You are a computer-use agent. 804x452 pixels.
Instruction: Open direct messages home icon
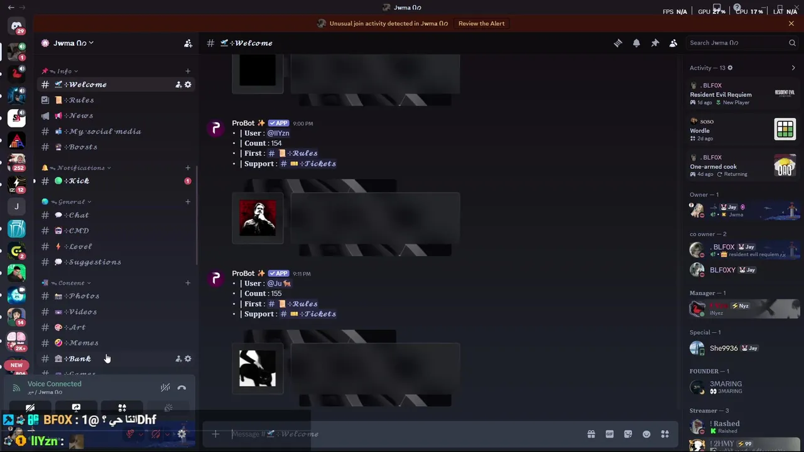click(16, 27)
